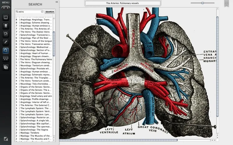
Task: Click the image horizontal scrollbar
Action: pyautogui.click(x=118, y=140)
